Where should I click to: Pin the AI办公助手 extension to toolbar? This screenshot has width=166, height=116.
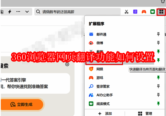pos(158,95)
